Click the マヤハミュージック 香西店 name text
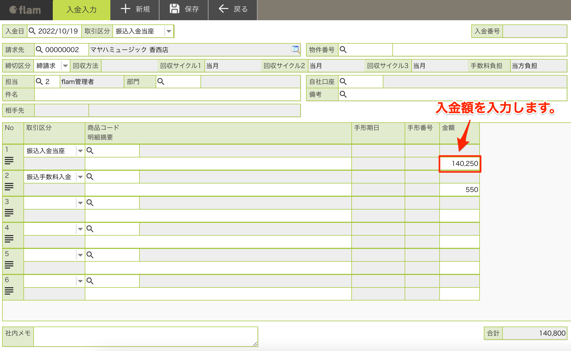This screenshot has height=351, width=571. (130, 50)
